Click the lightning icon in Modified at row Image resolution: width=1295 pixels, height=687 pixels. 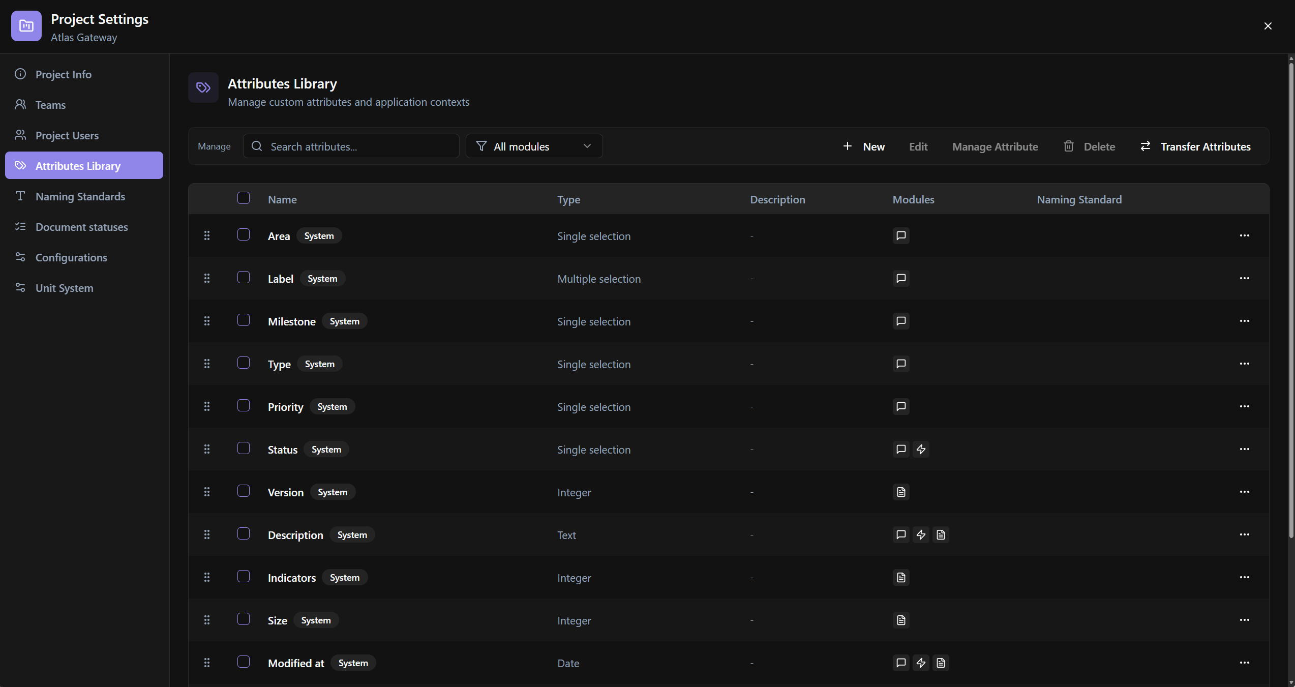coord(921,663)
